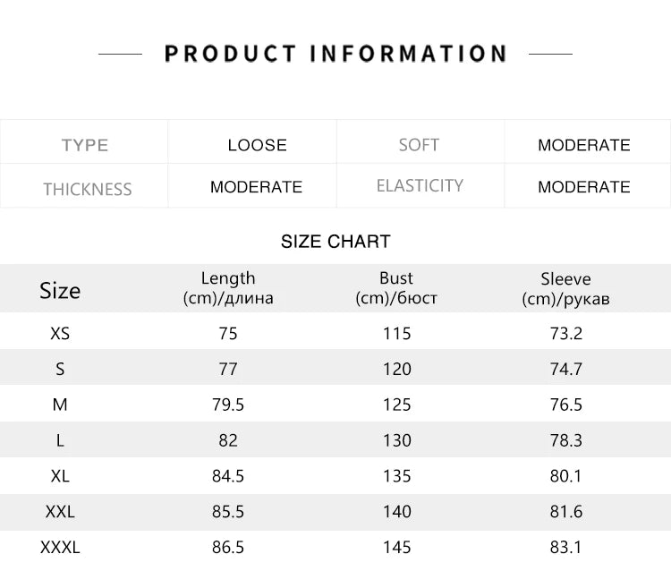Select the 74.7 sleeve value

[x=565, y=369]
